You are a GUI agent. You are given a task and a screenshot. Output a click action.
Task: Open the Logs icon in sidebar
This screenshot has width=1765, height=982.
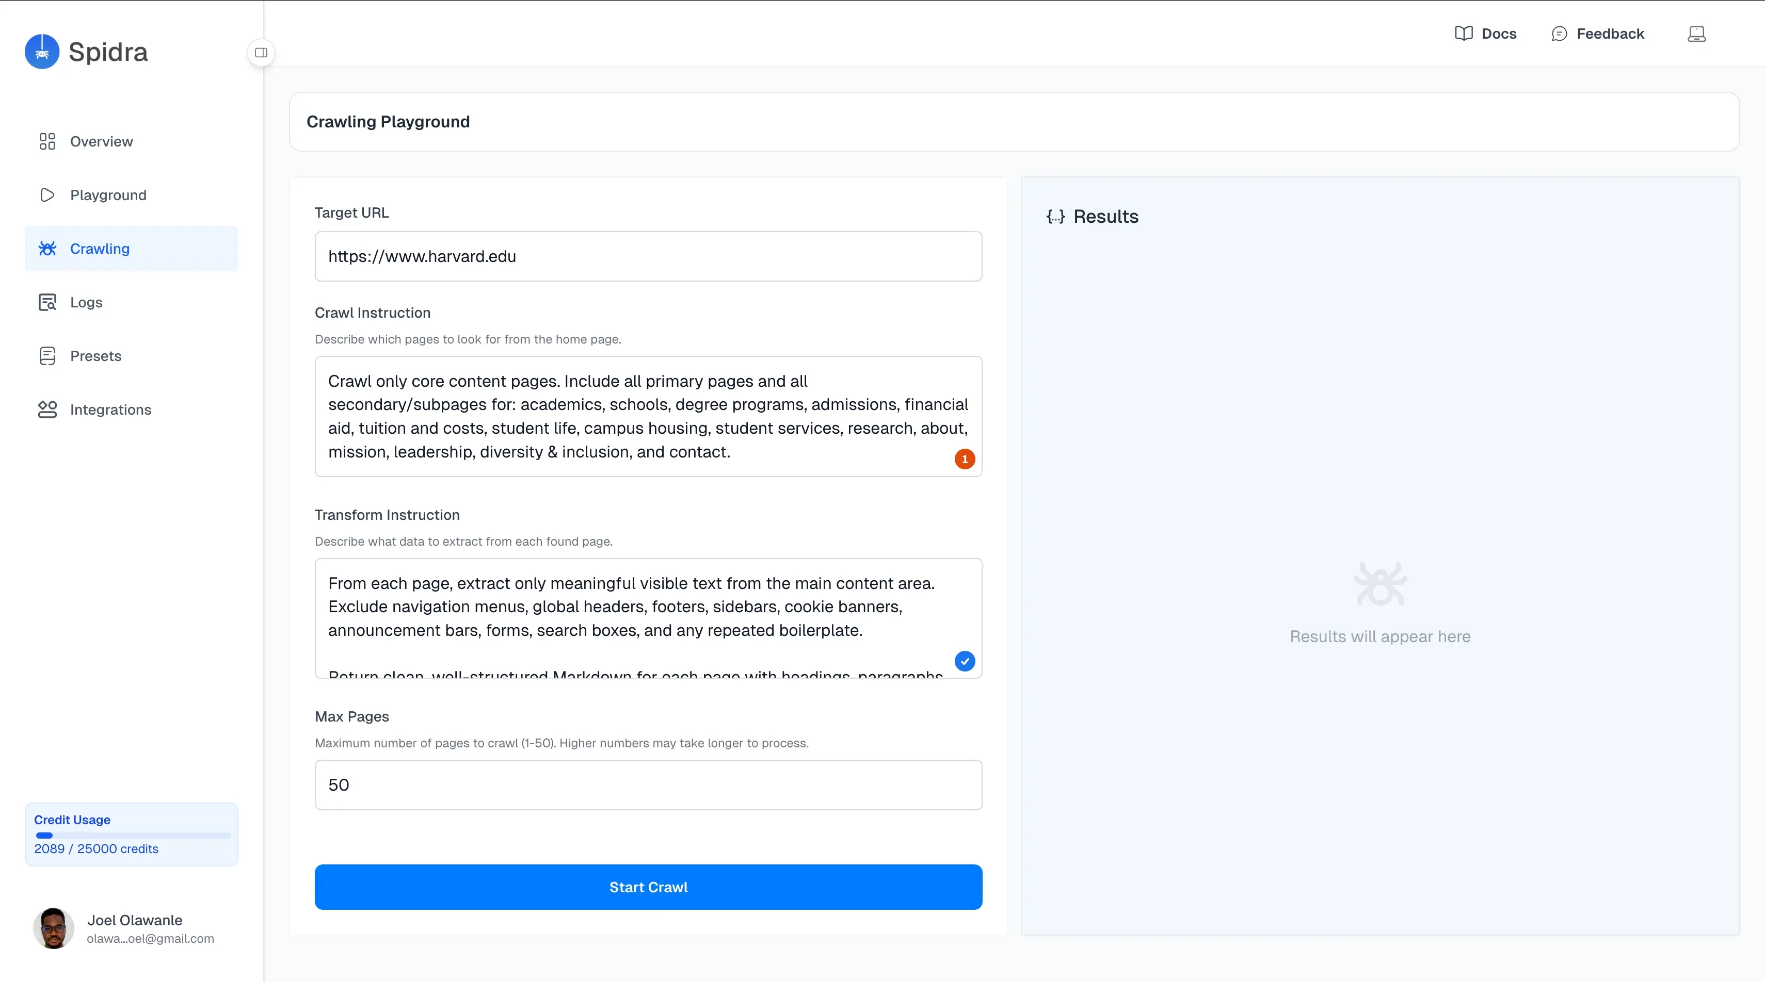click(47, 302)
